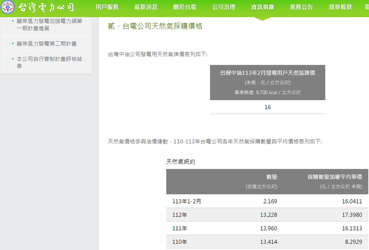Click quantity cell 2,169

point(270,201)
